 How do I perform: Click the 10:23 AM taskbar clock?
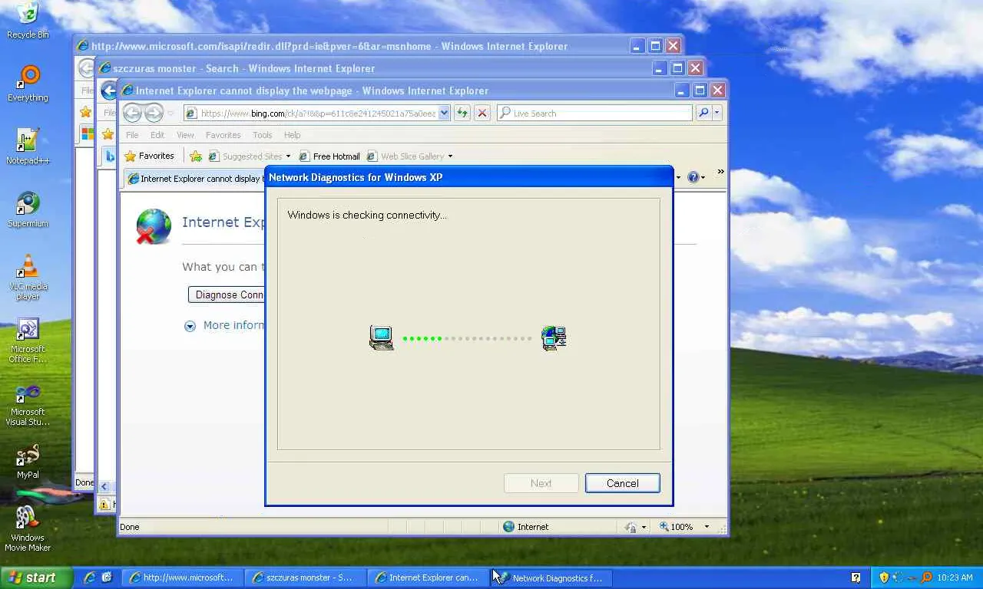click(x=955, y=577)
